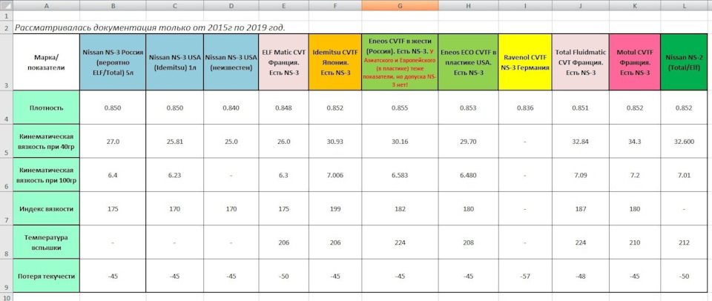Select the 'Nissan NS-3 Россия' header cell
The image size is (712, 301).
point(113,62)
